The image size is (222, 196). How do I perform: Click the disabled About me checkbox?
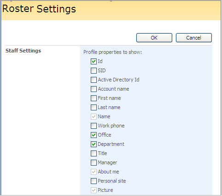point(93,172)
